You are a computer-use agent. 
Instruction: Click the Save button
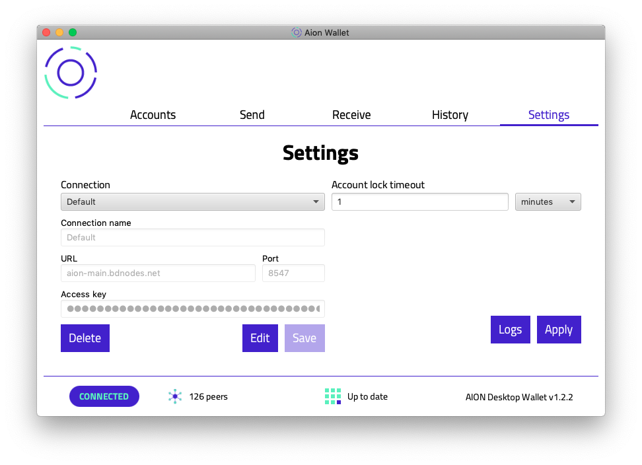coord(304,338)
